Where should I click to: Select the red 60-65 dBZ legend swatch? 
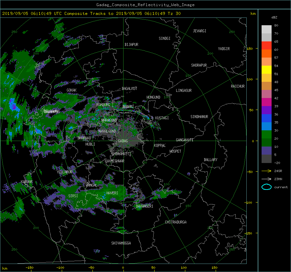tap(266, 46)
